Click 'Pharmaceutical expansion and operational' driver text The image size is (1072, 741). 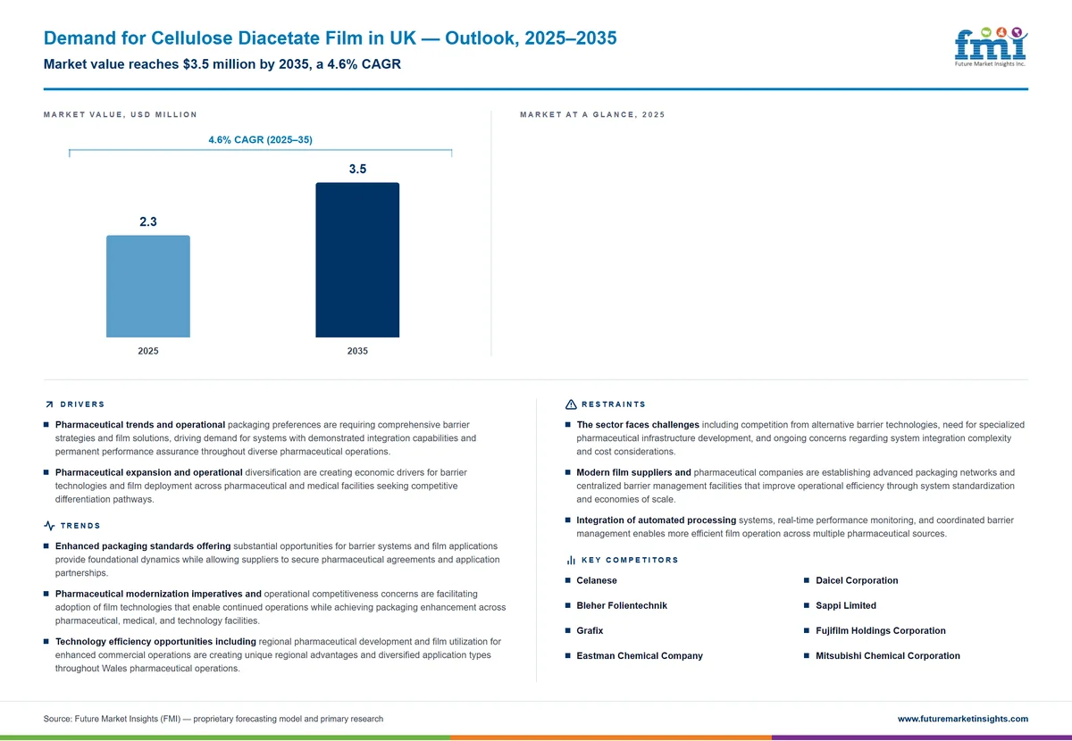pyautogui.click(x=148, y=471)
